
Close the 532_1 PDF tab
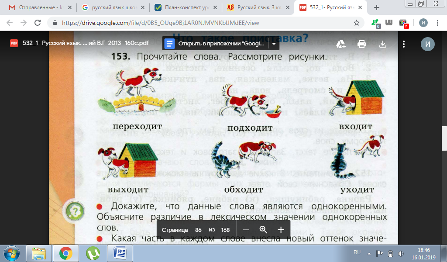pos(360,8)
